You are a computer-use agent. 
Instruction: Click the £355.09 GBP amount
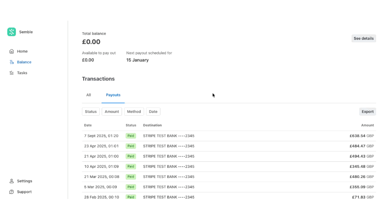pos(362,187)
